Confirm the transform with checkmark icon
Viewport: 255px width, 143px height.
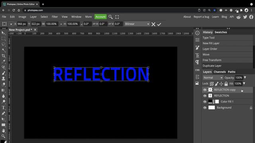click(159, 24)
